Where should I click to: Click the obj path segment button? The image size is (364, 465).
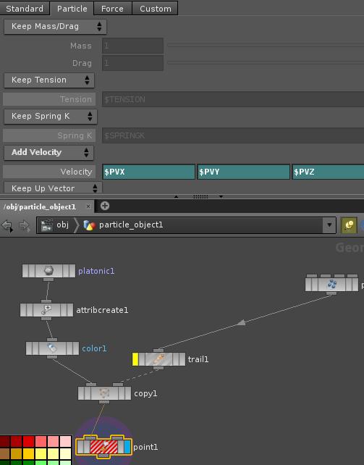coord(56,225)
